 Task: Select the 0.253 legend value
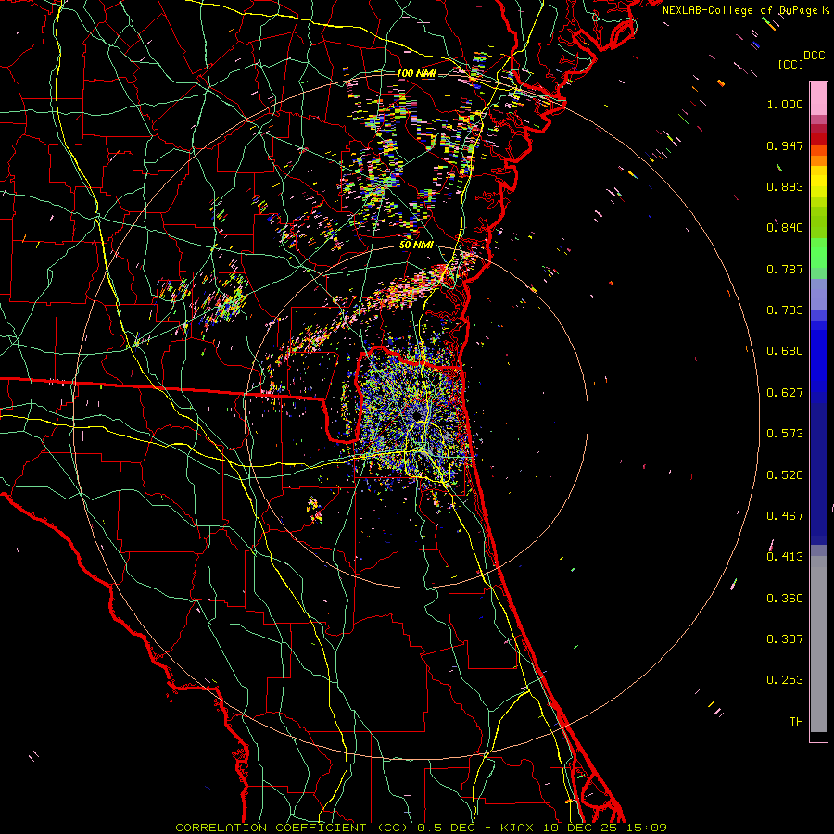click(x=785, y=680)
